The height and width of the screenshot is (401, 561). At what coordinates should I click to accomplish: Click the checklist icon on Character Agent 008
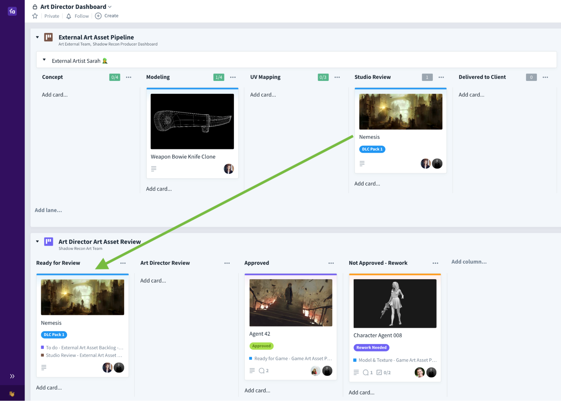pos(380,372)
